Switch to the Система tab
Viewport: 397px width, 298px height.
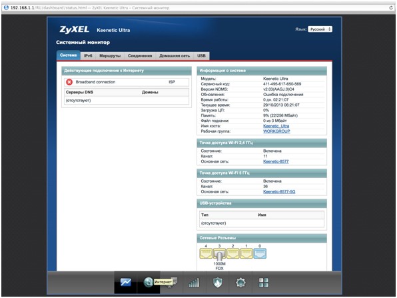tap(69, 55)
